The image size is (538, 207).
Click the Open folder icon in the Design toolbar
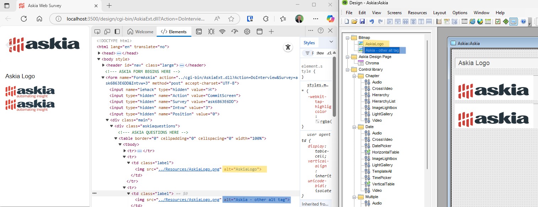click(354, 22)
